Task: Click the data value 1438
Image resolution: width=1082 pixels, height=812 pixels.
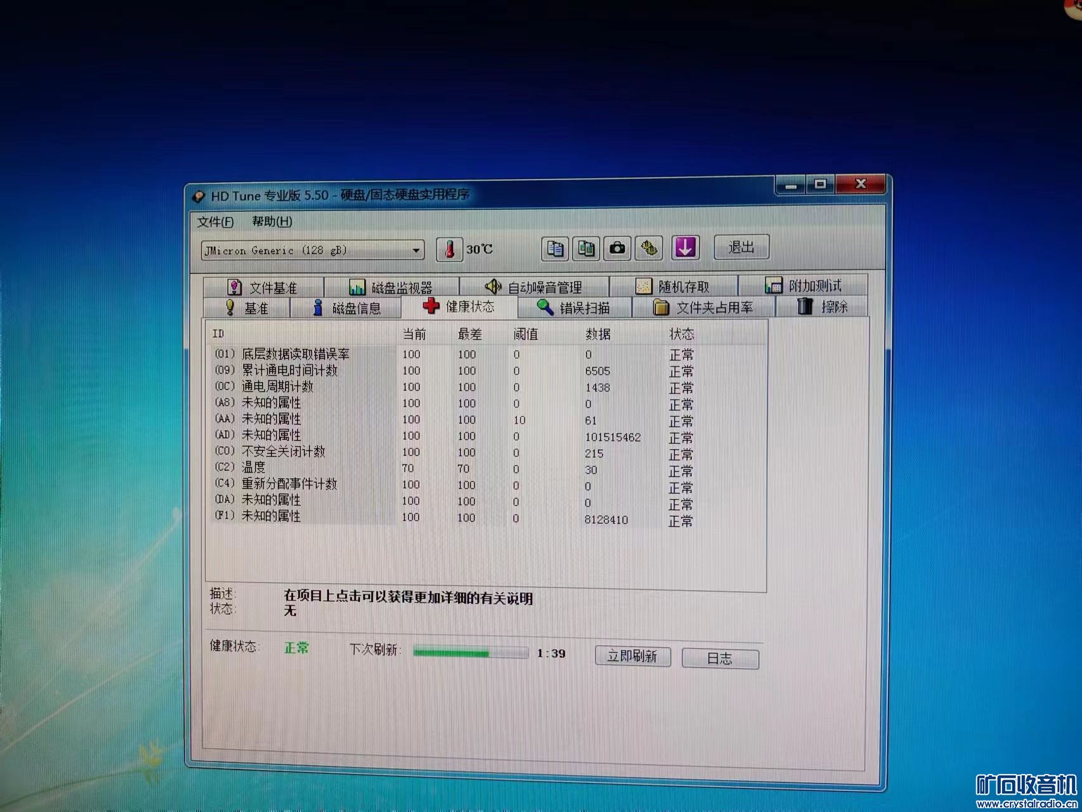Action: click(x=597, y=388)
